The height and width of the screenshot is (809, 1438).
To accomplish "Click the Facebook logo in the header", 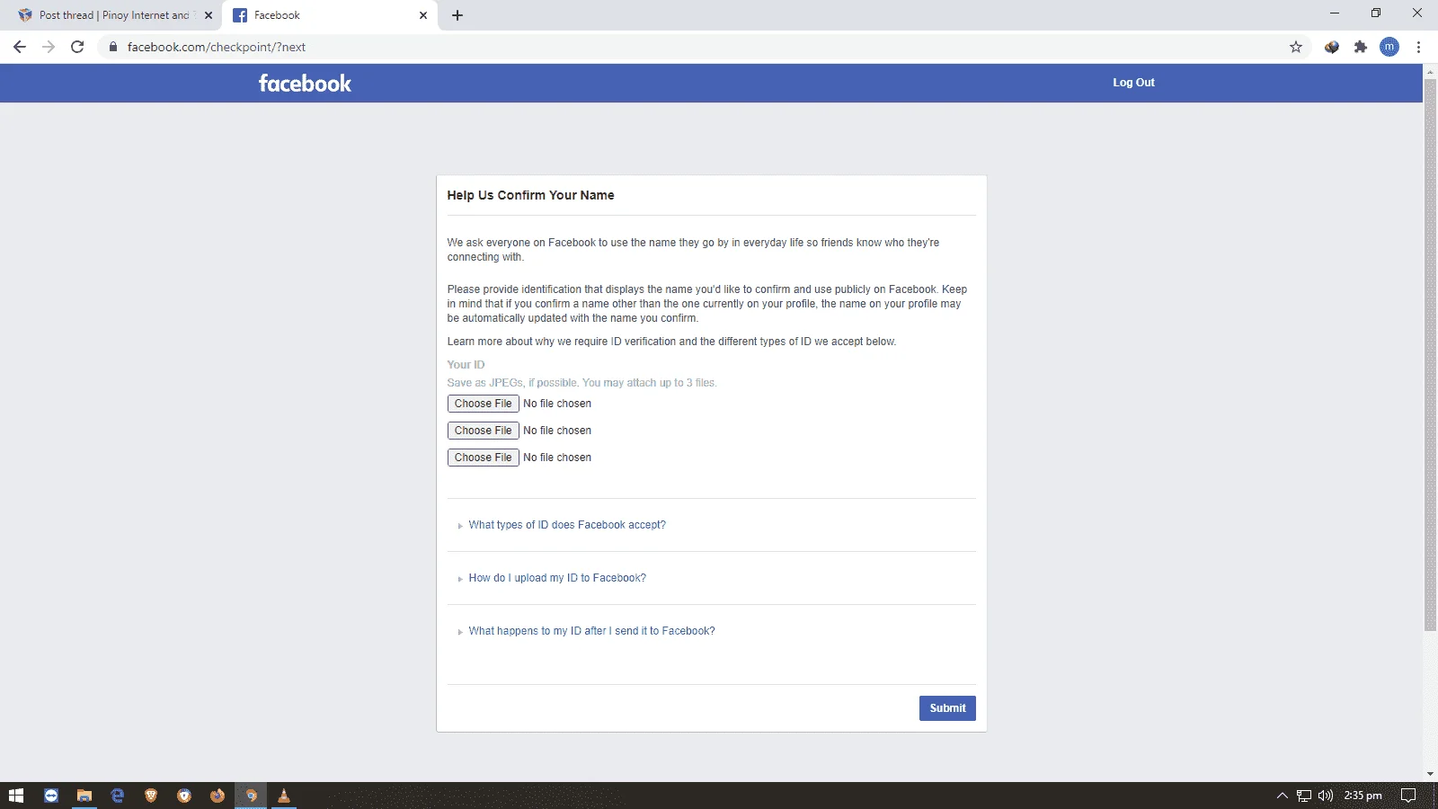I will click(305, 84).
